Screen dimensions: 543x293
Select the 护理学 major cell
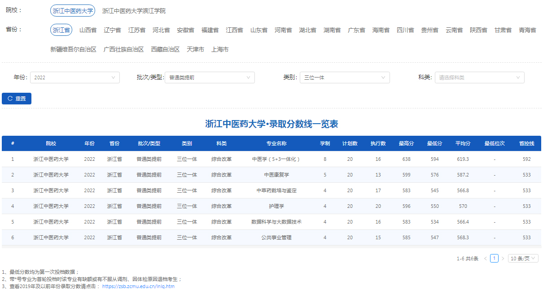coord(276,206)
